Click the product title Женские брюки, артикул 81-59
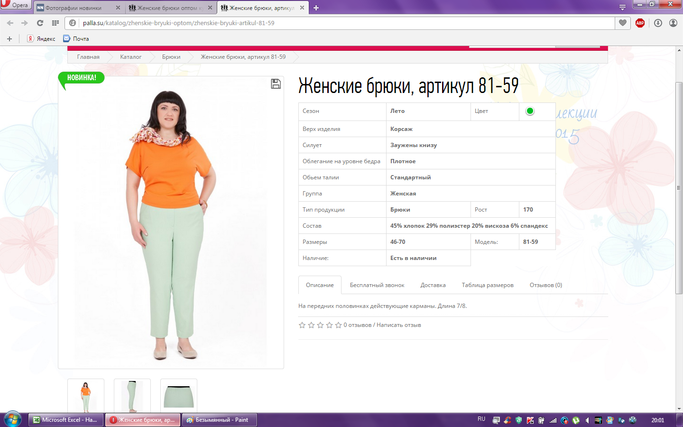Screen dimensions: 683x427 [x=408, y=86]
